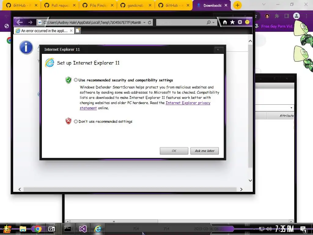Click right arrow of IE horizontal scrollbar
Screen dimensions: 313x235
click(241, 189)
